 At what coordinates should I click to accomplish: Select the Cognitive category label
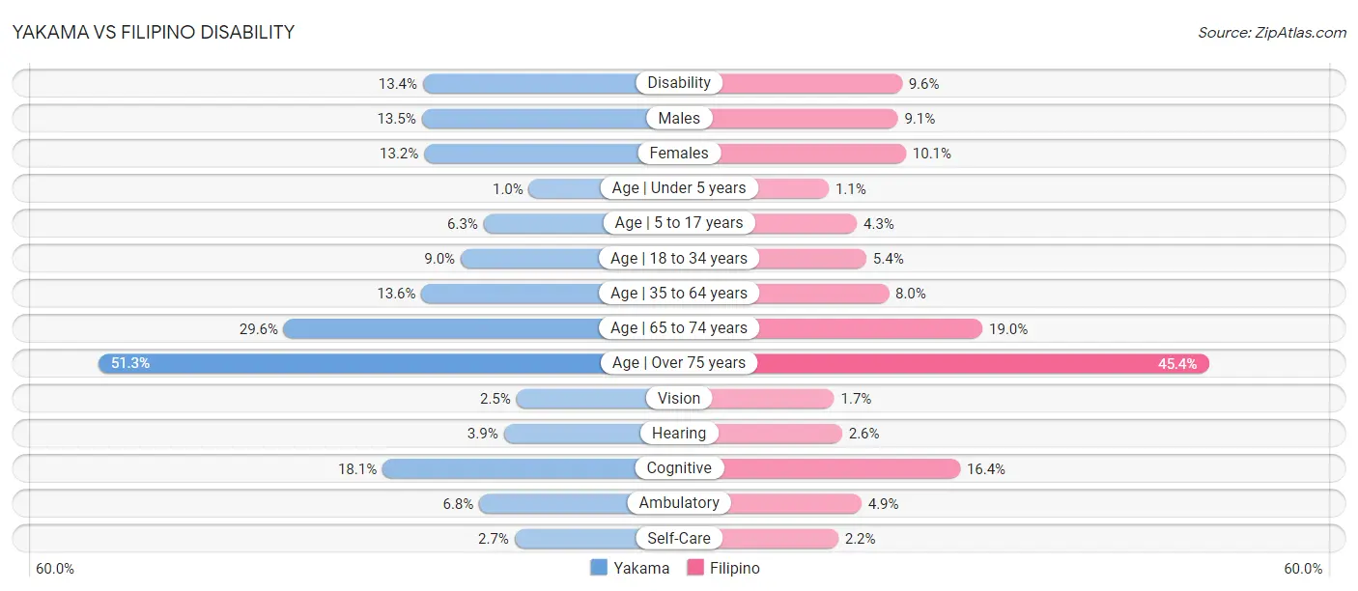click(x=679, y=468)
